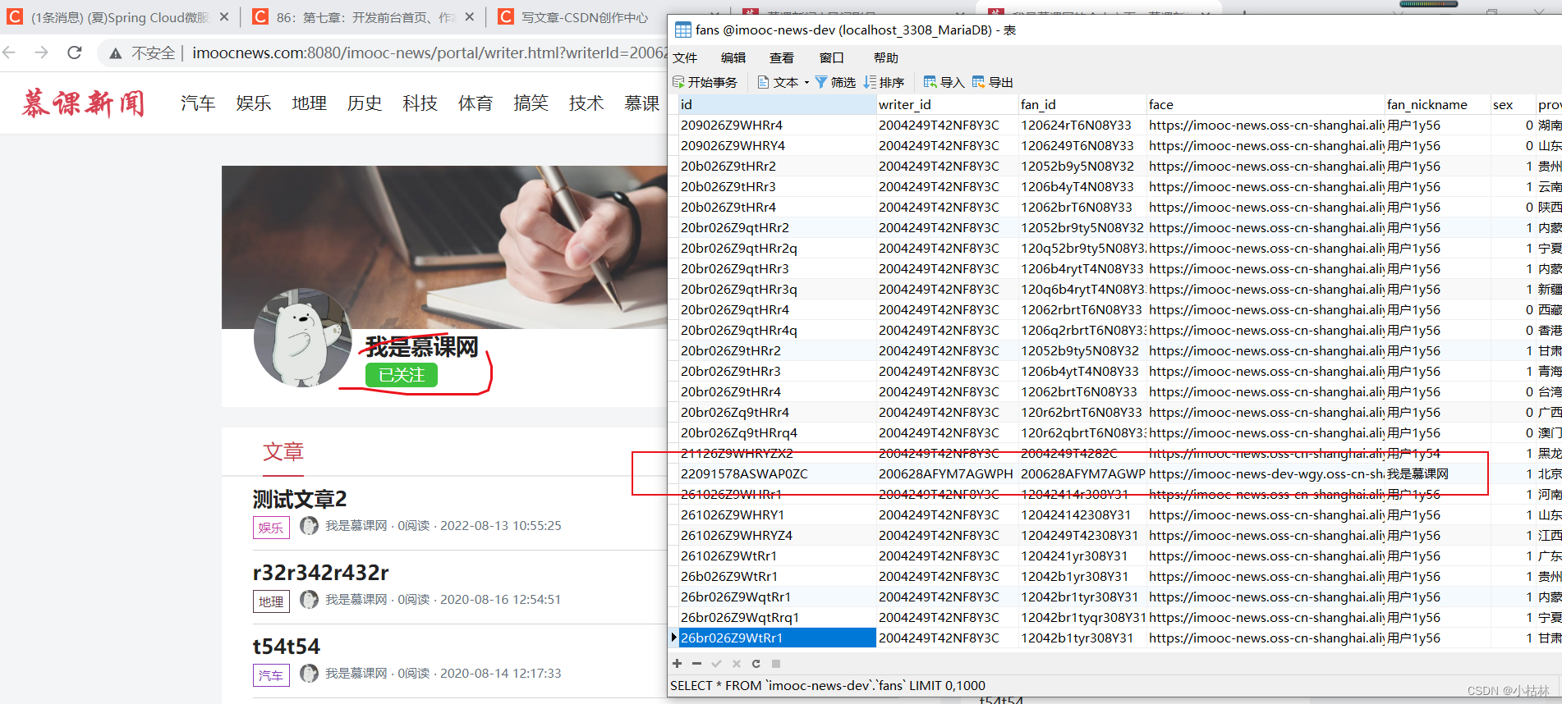Click the writer_id column header
This screenshot has height=704, width=1562.
[947, 104]
